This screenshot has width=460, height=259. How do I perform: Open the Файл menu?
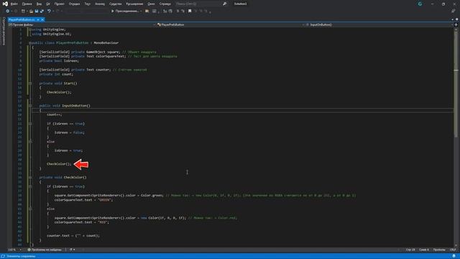point(14,4)
